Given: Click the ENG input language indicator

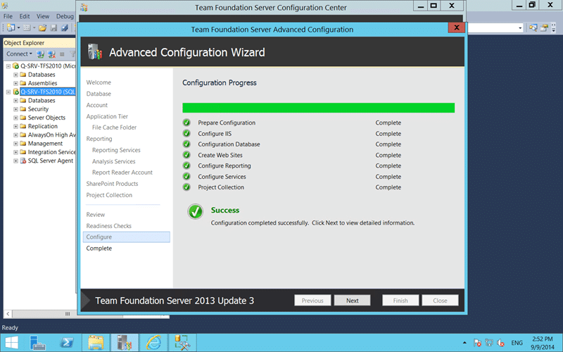Looking at the screenshot, I should coord(517,343).
